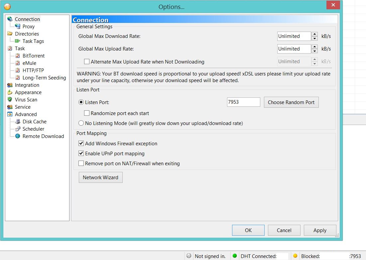The image size is (366, 260).
Task: Select Appearance in the options tree
Action: [x=28, y=92]
